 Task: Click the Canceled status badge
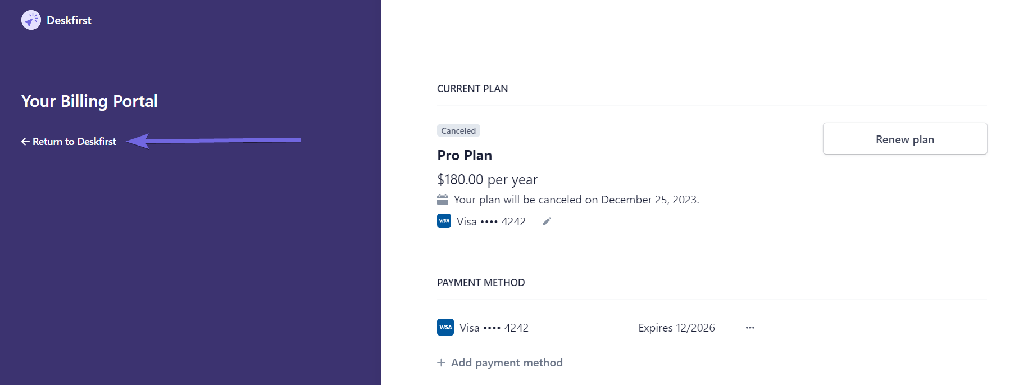click(458, 130)
